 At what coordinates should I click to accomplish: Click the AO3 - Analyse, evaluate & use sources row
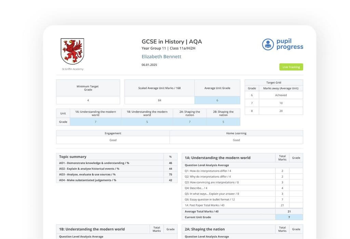117,175
